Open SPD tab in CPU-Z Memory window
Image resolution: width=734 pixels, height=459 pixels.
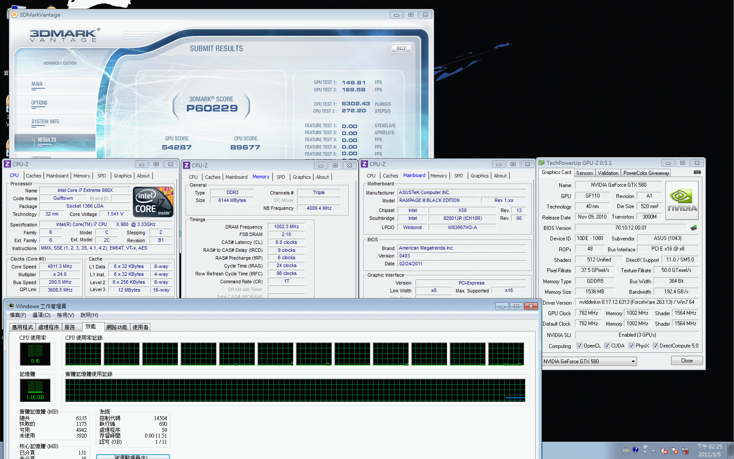coord(281,177)
